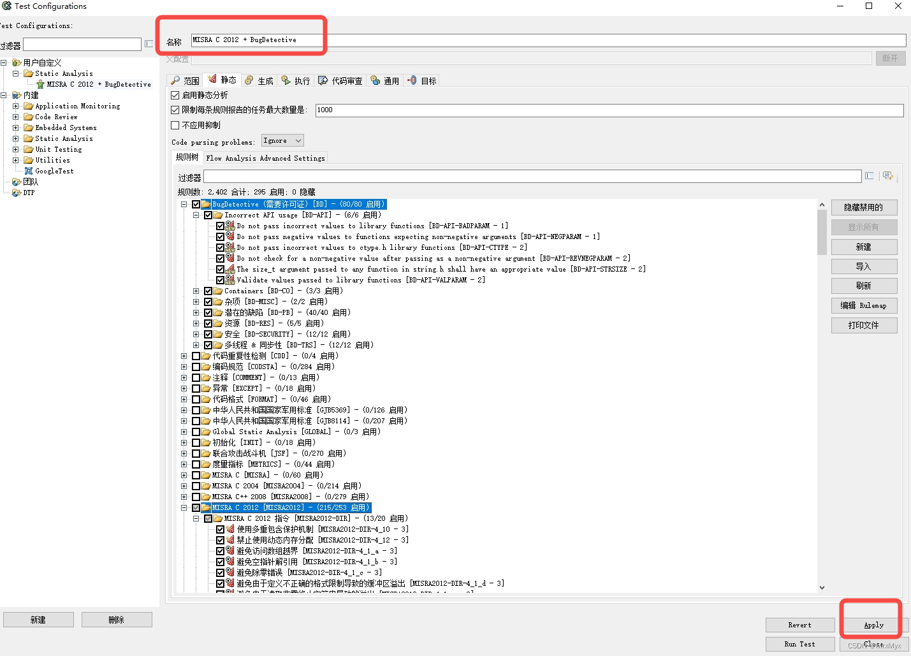Click the 内建 node icon
911x656 pixels.
click(x=17, y=95)
